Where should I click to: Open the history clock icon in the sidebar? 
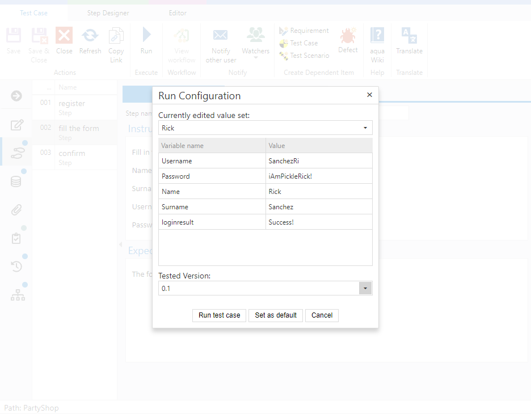pyautogui.click(x=16, y=266)
